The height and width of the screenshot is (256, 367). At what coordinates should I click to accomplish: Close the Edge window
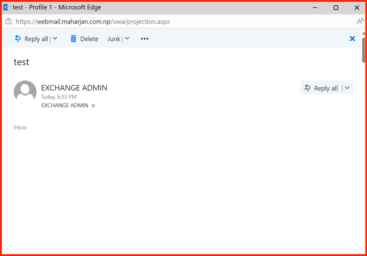357,7
